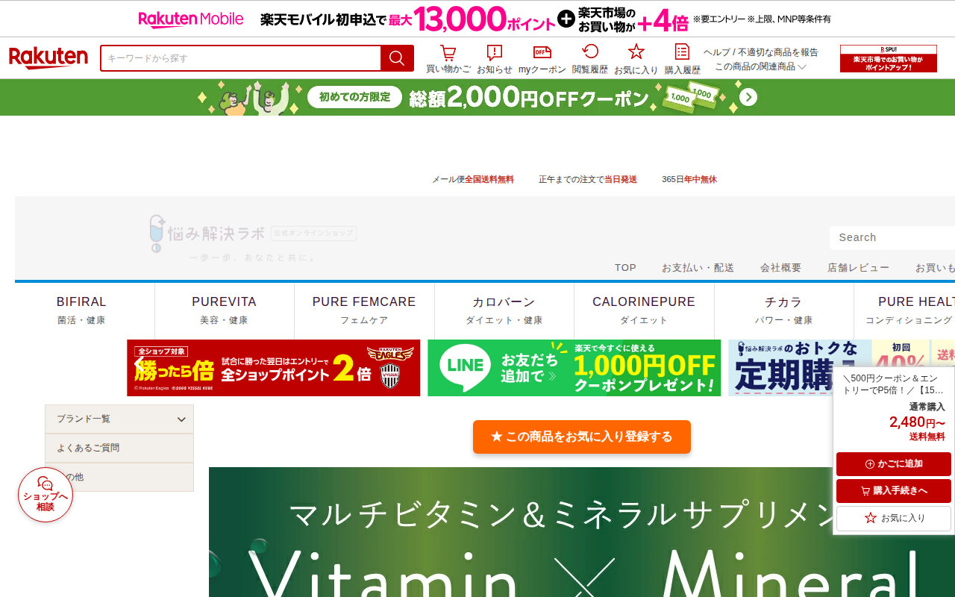Click ヘルプ / 不適切な商品を報告 link

coord(761,52)
